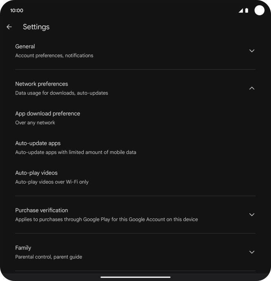This screenshot has height=281, width=271.
Task: Expand the General section chevron
Action: (252, 51)
